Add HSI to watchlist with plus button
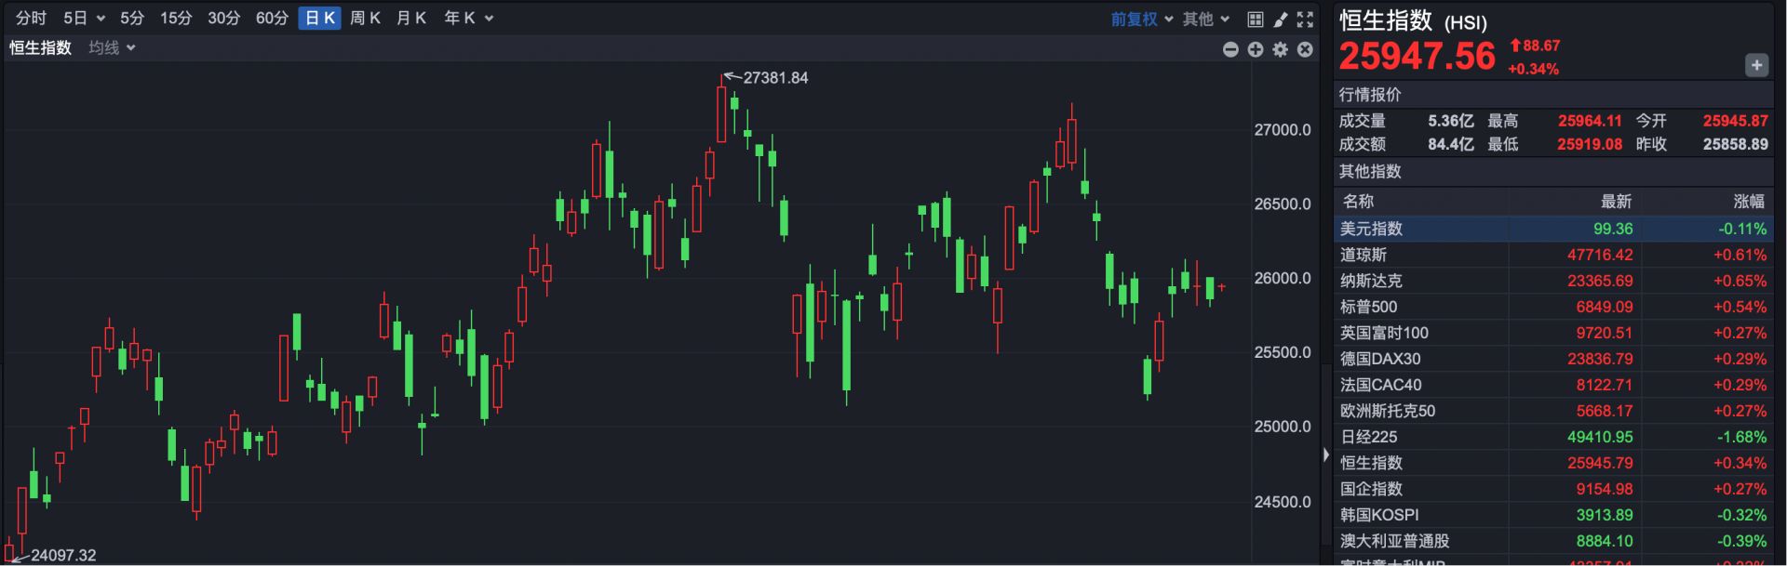Viewport: 1787px width, 566px height. [1755, 65]
